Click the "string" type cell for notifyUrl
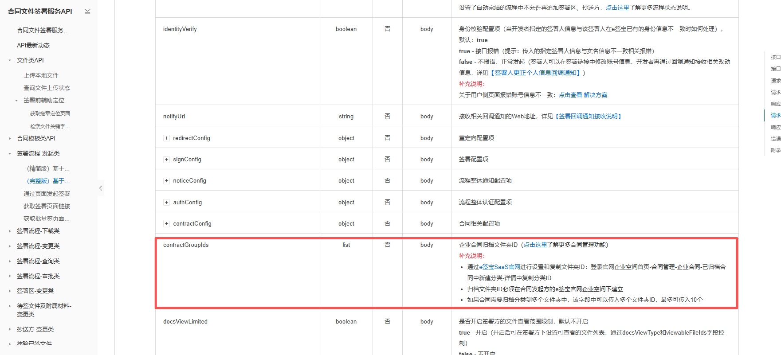The height and width of the screenshot is (355, 781). click(346, 117)
